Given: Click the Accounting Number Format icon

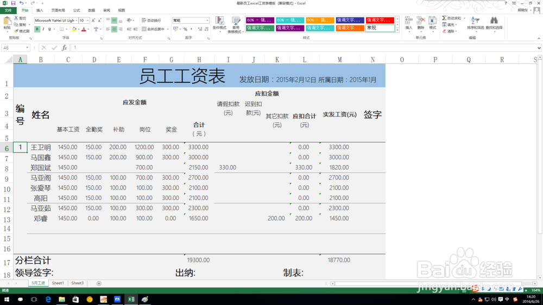Looking at the screenshot, I should (175, 29).
